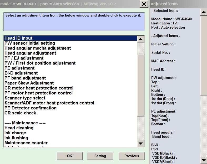Go back with Previous button
The image size is (207, 164).
pos(132,156)
